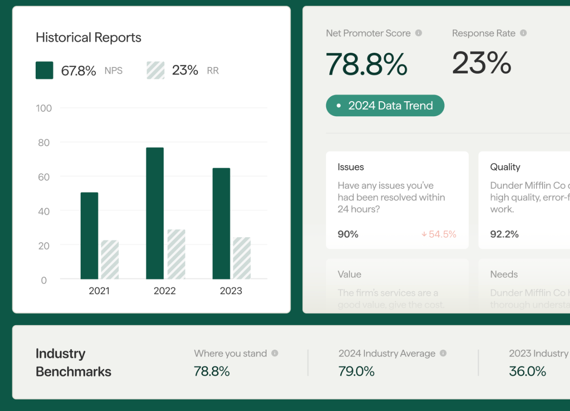Select the 2024 Industry Average info icon
Viewport: 570px width, 411px height.
[443, 354]
